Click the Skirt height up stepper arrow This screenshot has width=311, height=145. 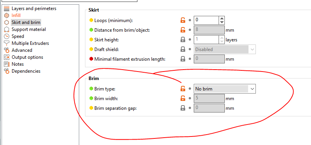[222, 38]
